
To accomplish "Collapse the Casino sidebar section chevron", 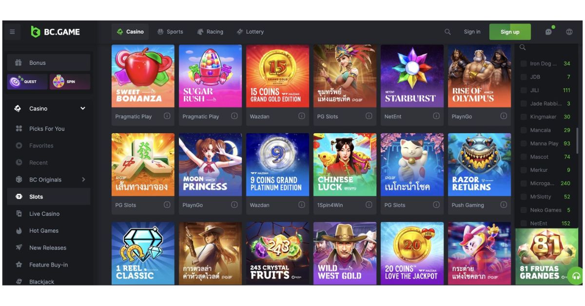I will point(82,109).
